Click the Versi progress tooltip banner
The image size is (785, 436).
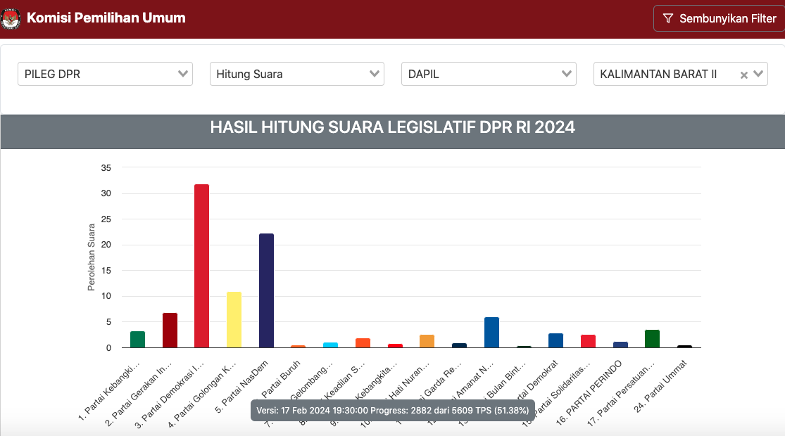click(392, 410)
